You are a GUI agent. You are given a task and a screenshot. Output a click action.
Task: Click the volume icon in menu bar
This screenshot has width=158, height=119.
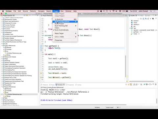coord(116,11)
